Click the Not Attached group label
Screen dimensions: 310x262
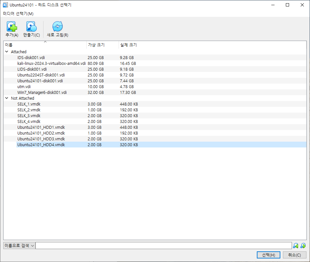coord(23,98)
